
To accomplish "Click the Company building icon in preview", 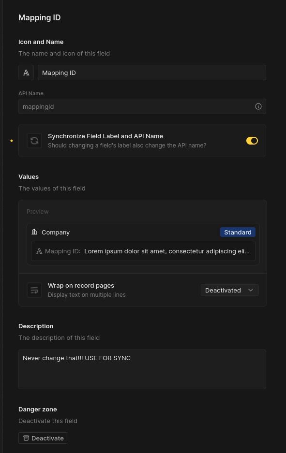I will tap(34, 232).
